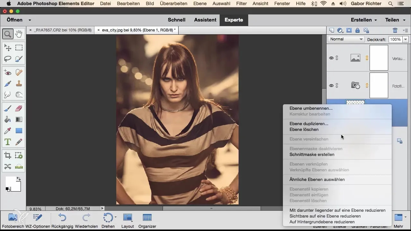Add a layer mask
This screenshot has width=411, height=231.
(x=349, y=30)
